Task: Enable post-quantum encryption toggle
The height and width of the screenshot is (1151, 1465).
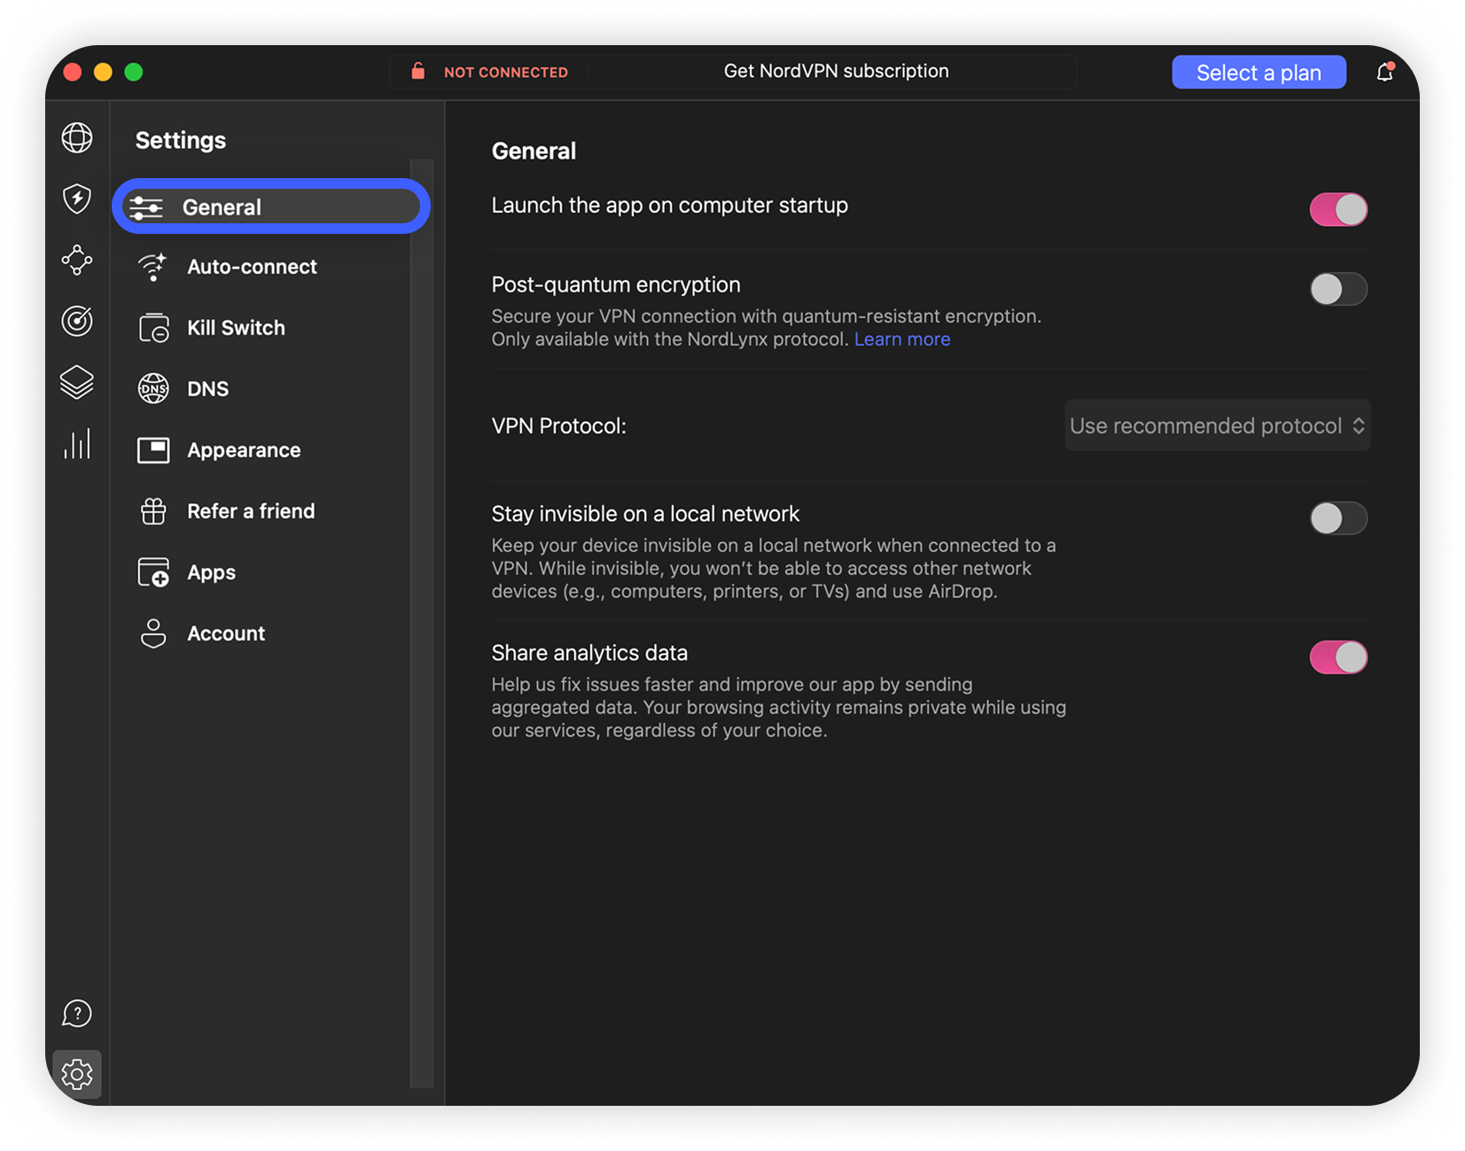Action: pos(1338,289)
